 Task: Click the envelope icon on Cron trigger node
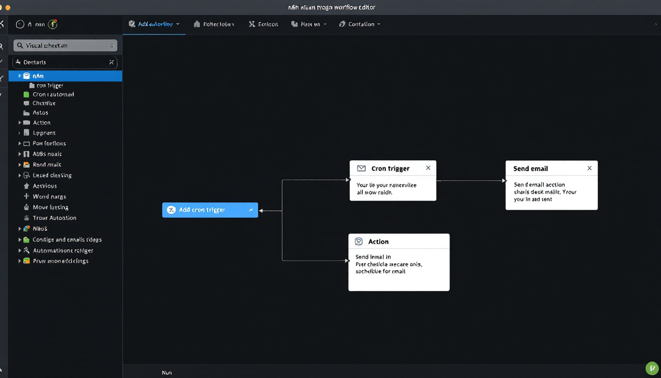click(x=361, y=168)
